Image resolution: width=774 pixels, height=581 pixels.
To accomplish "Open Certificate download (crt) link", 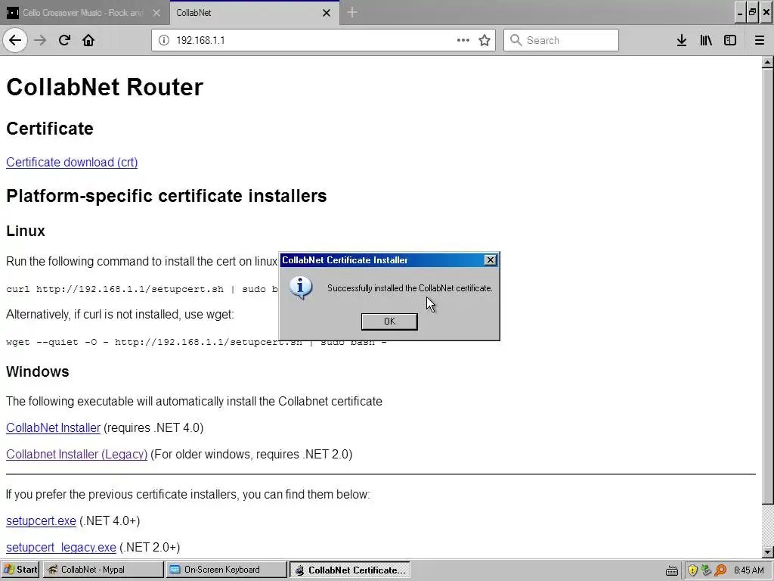I will 72,162.
